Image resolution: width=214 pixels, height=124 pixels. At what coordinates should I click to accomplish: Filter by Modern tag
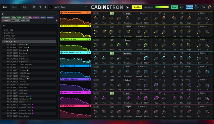[50, 18]
